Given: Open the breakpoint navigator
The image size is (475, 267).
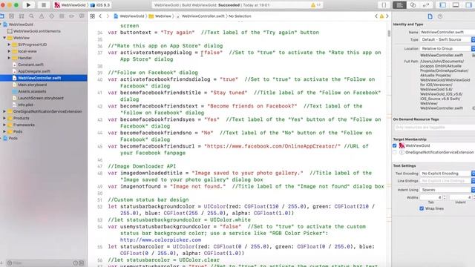Looking at the screenshot, I should [x=71, y=16].
